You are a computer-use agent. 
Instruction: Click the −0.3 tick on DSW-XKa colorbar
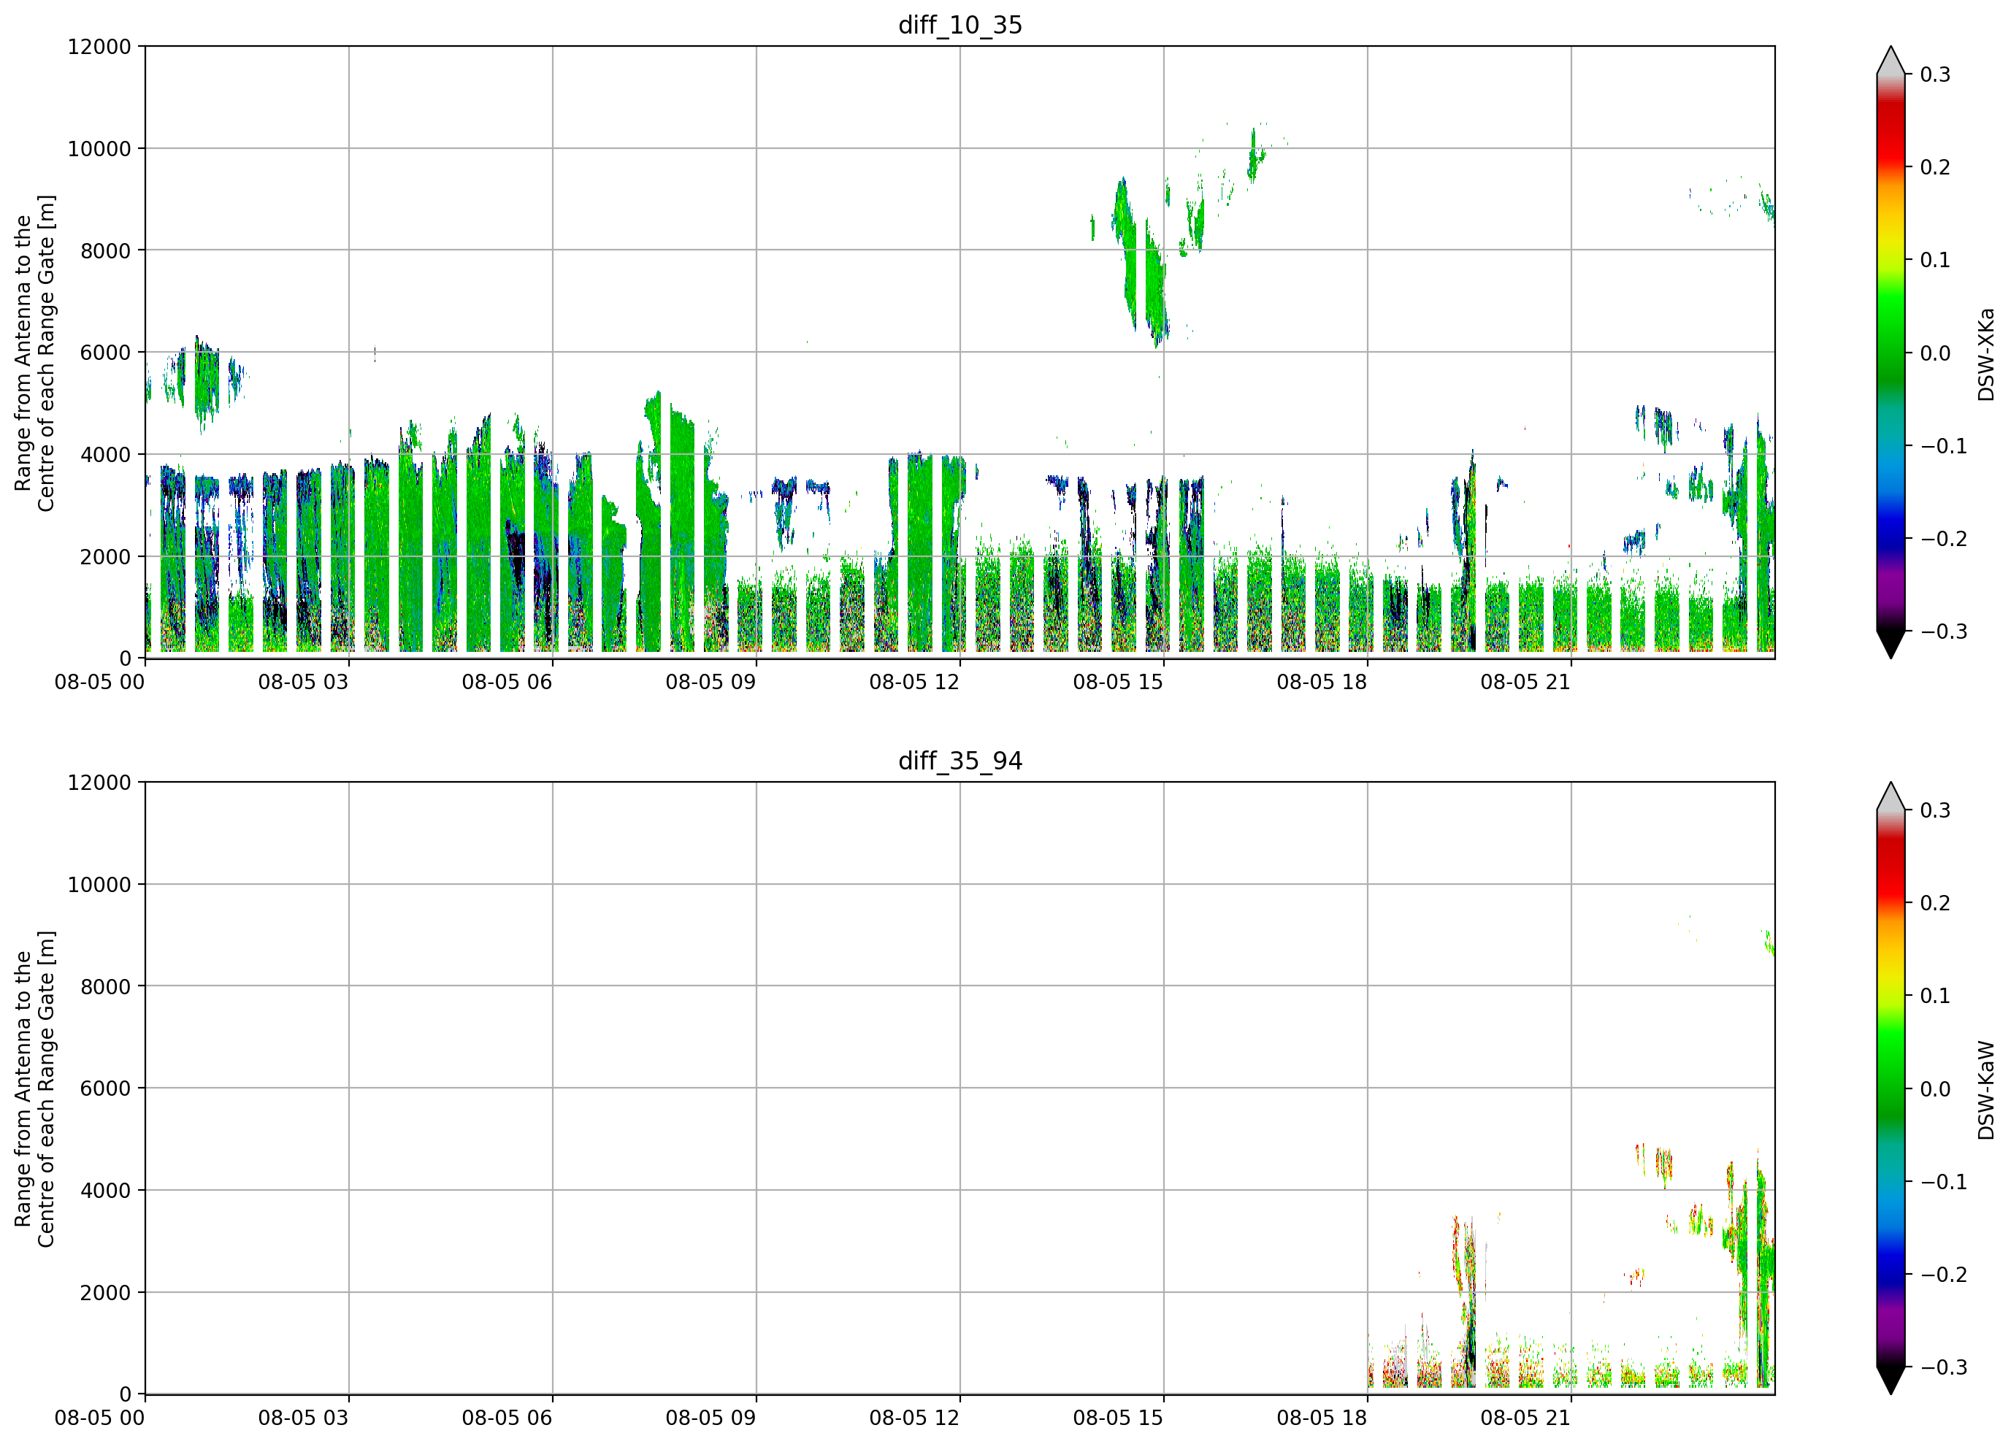[1944, 631]
